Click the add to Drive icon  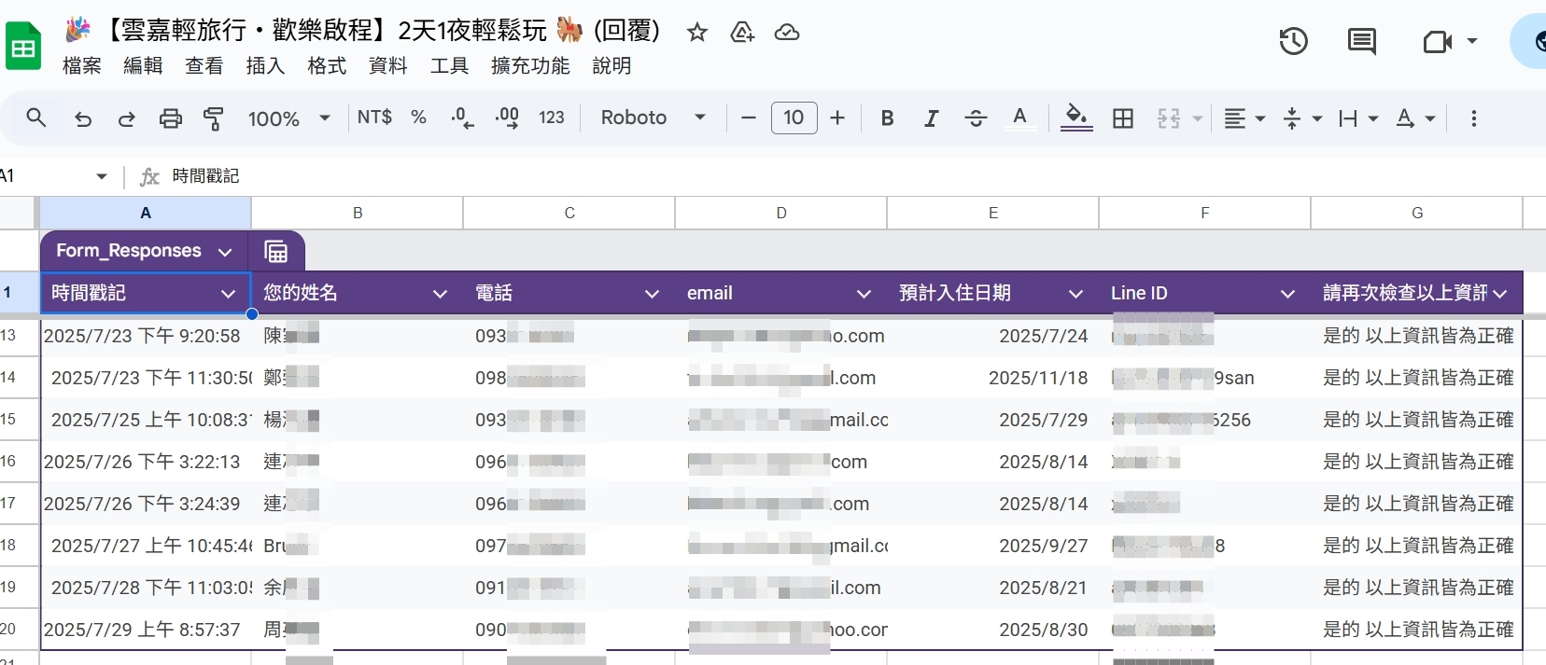[742, 33]
